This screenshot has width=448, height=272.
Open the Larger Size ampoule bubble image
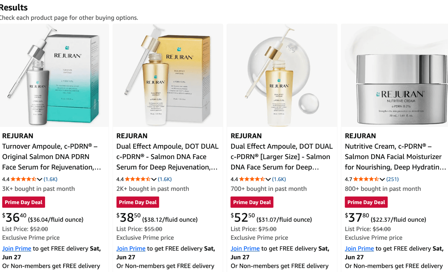tap(282, 75)
